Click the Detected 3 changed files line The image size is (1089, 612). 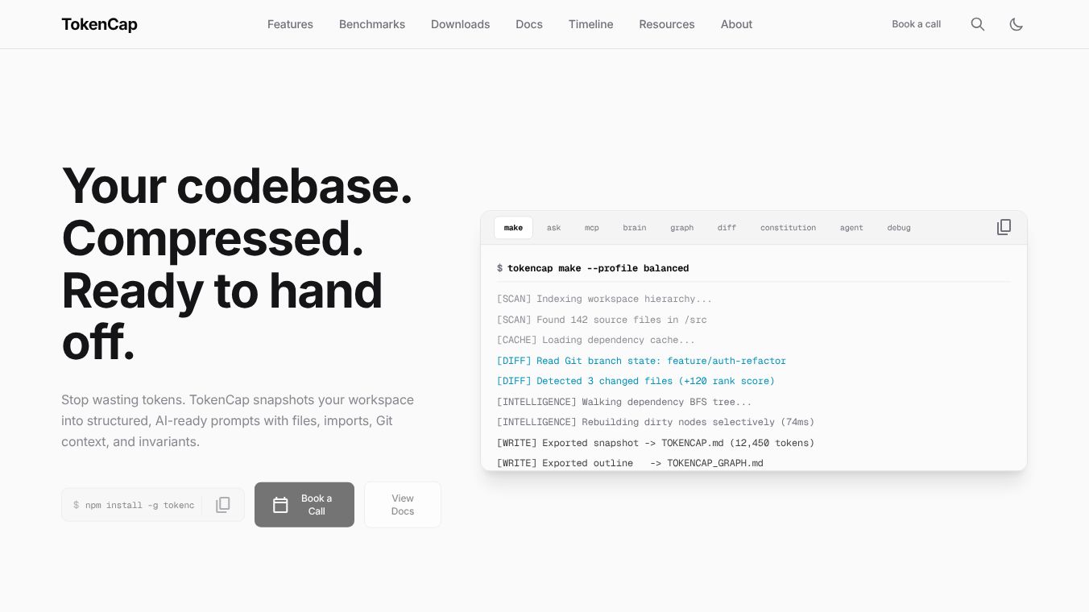tap(636, 381)
